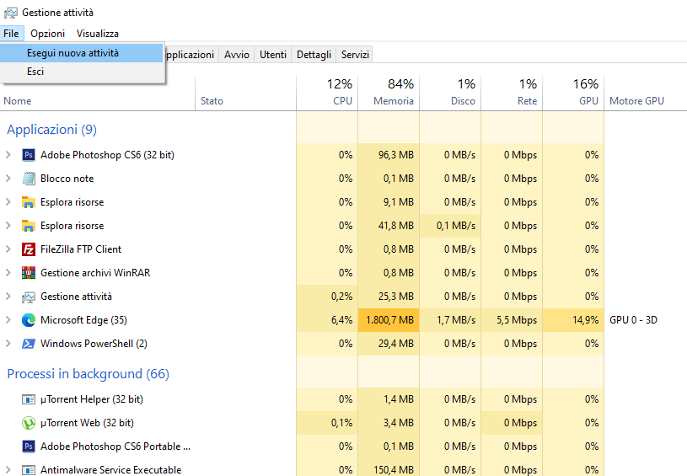
Task: Expand the Windows PowerShell process group
Action: point(8,344)
